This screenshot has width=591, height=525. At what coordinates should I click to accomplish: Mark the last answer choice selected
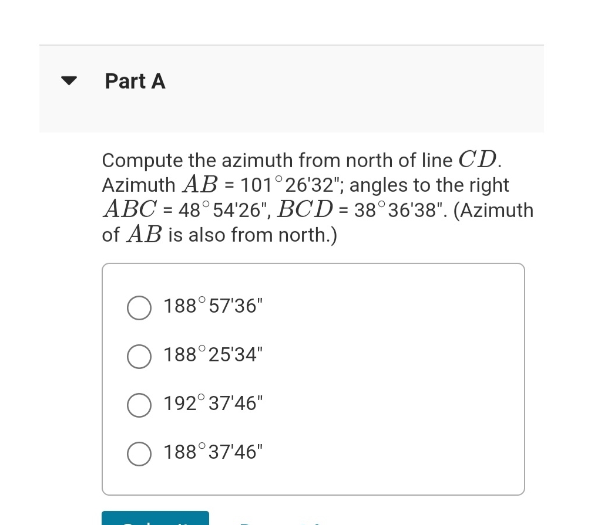pyautogui.click(x=139, y=453)
